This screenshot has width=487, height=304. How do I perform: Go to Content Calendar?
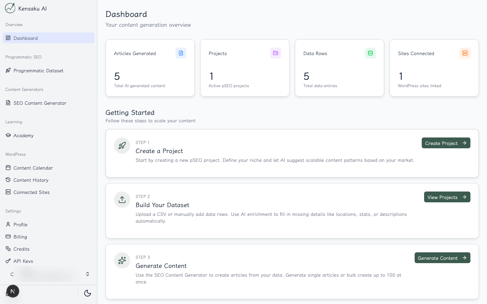[33, 168]
